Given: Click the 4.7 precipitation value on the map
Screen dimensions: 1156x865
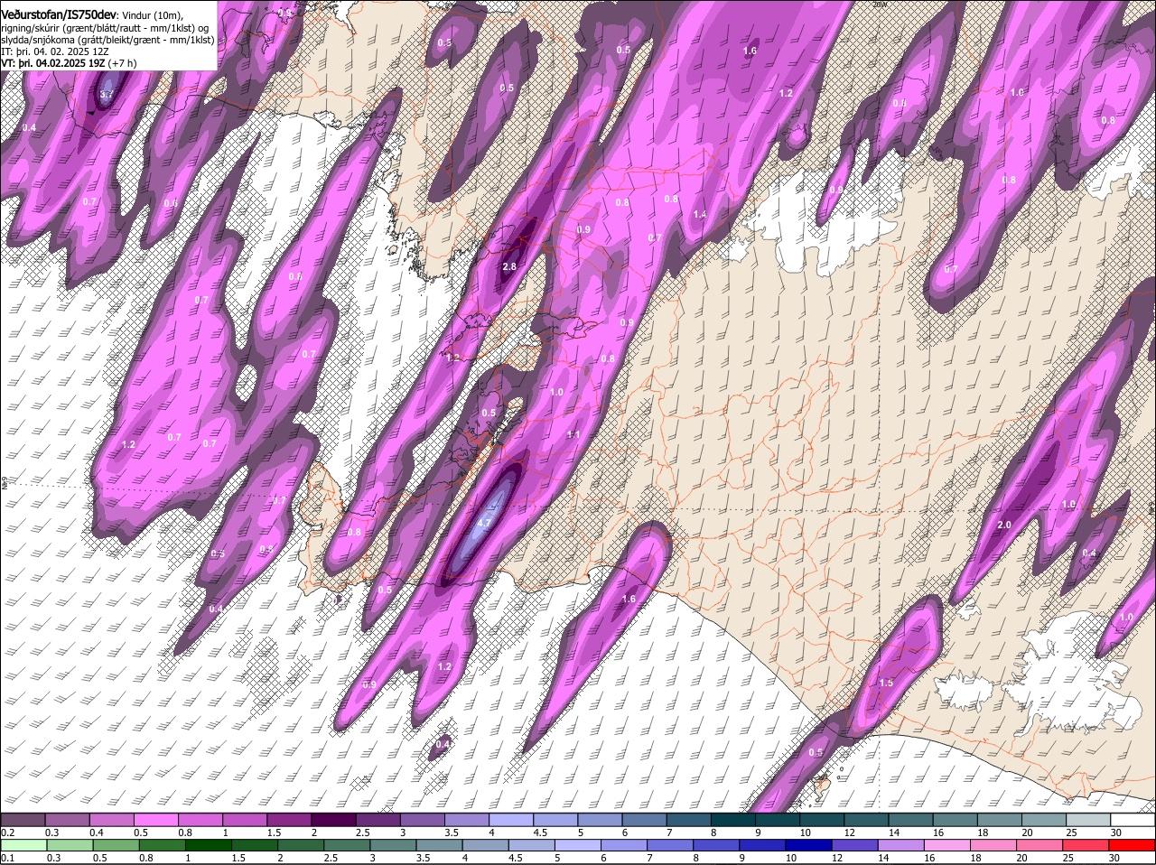Looking at the screenshot, I should coord(483,523).
